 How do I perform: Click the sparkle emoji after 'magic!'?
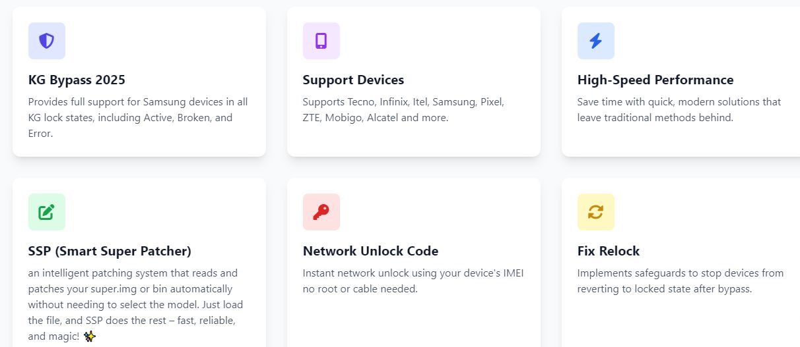click(90, 336)
